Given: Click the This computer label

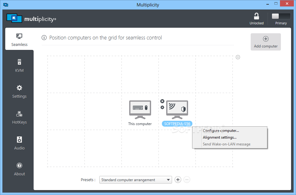Looking at the screenshot, I should (140, 124).
